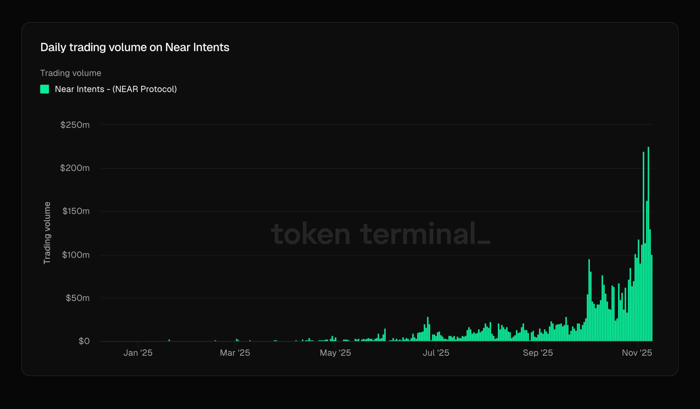Image resolution: width=700 pixels, height=409 pixels.
Task: Click the May '25 x-axis label
Action: [335, 353]
